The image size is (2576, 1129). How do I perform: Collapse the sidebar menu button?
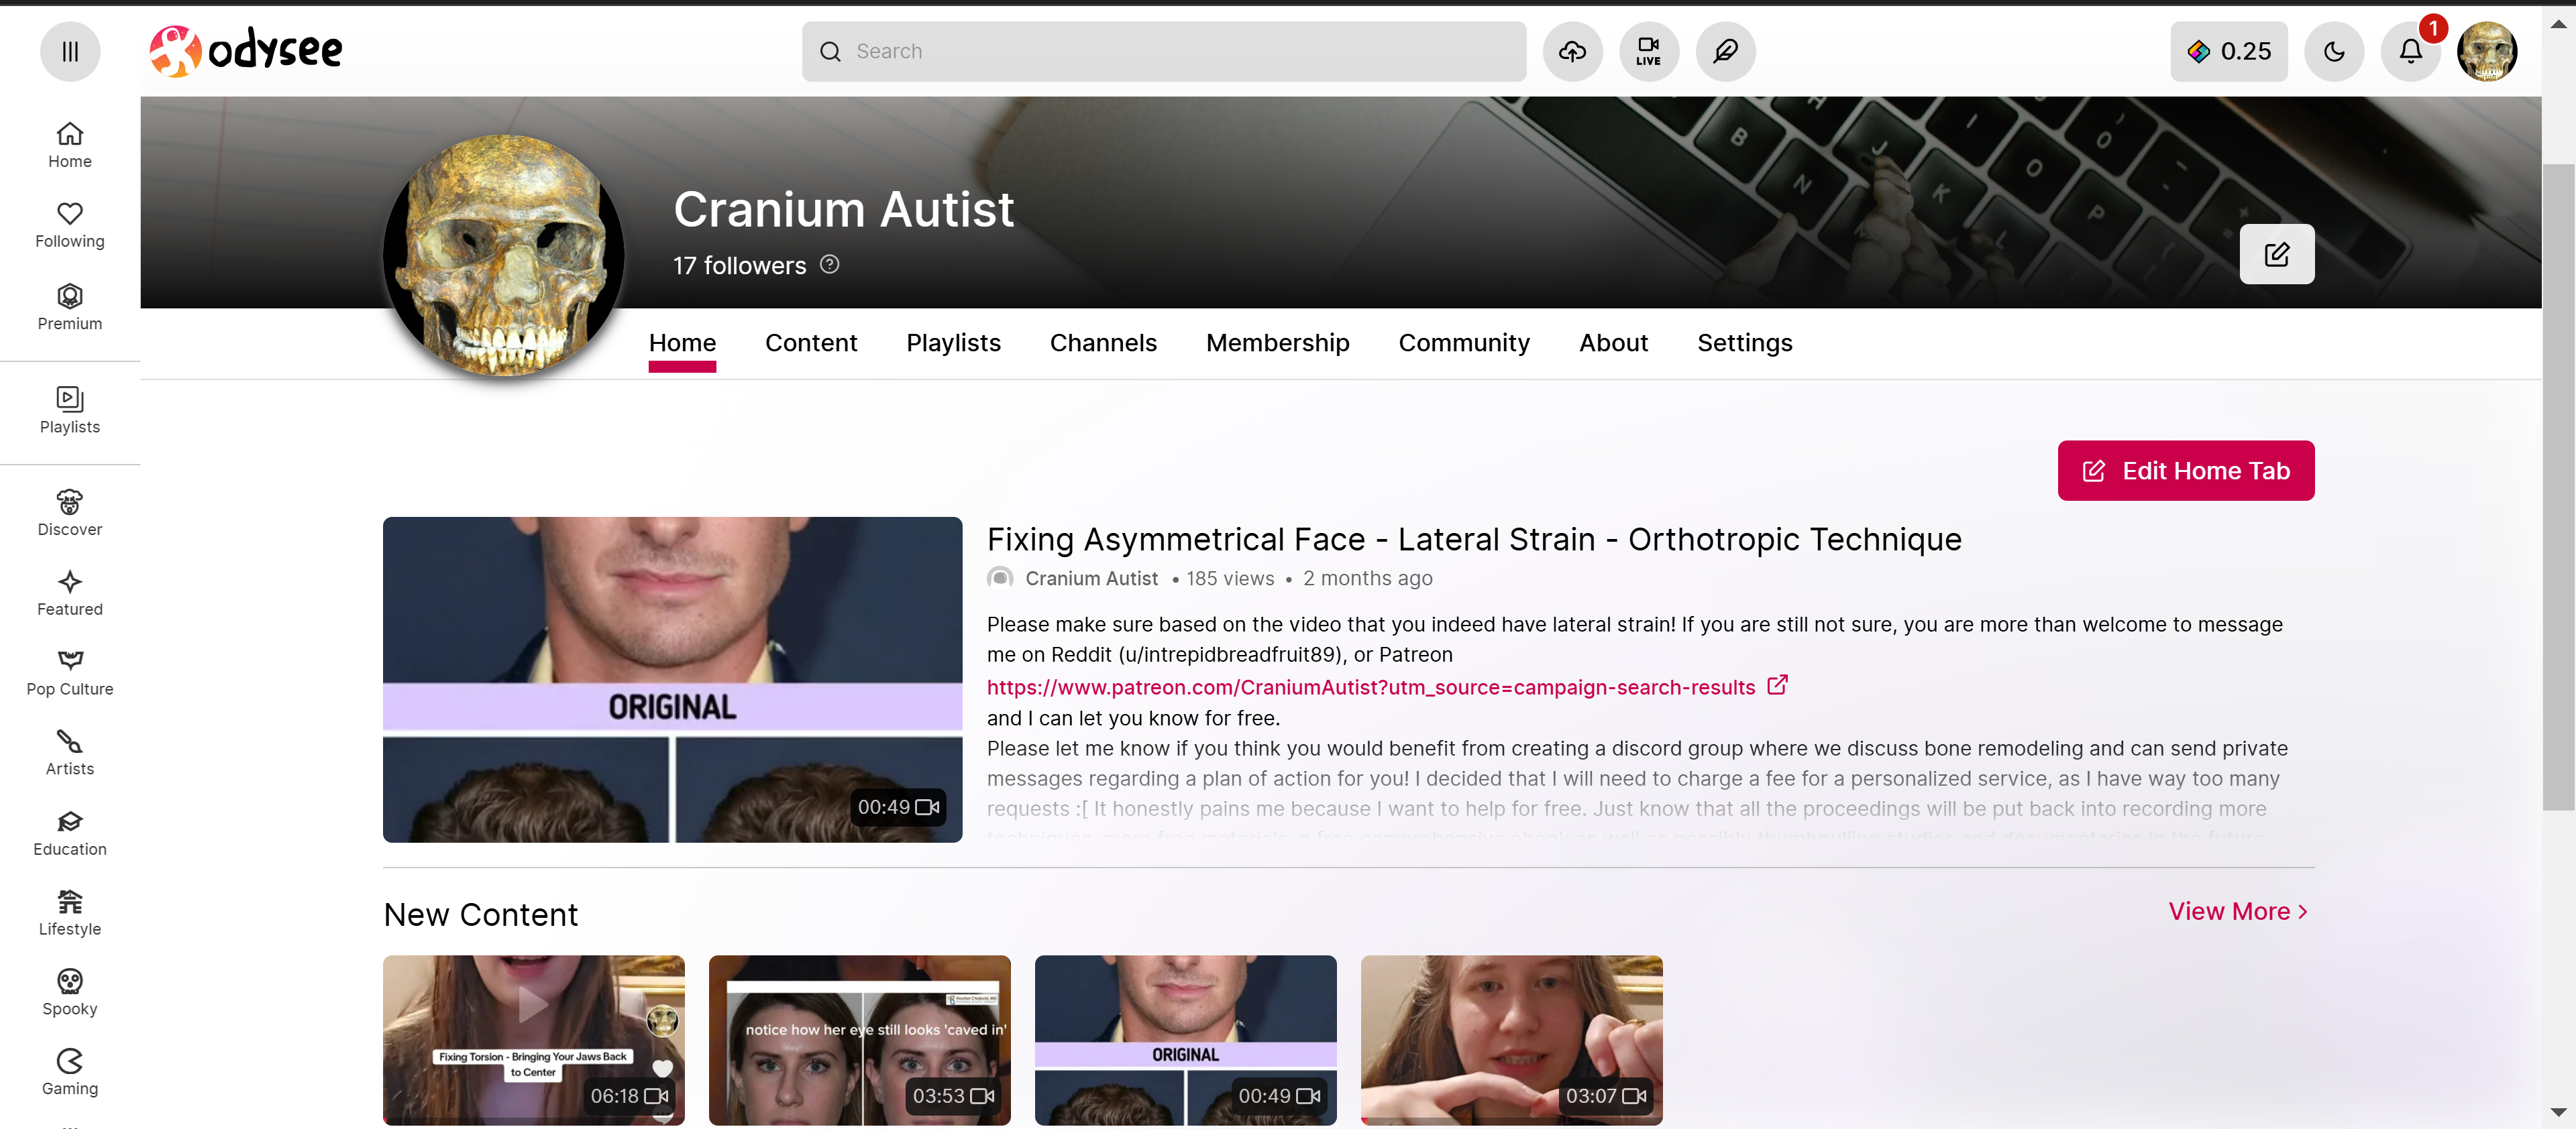(x=70, y=51)
